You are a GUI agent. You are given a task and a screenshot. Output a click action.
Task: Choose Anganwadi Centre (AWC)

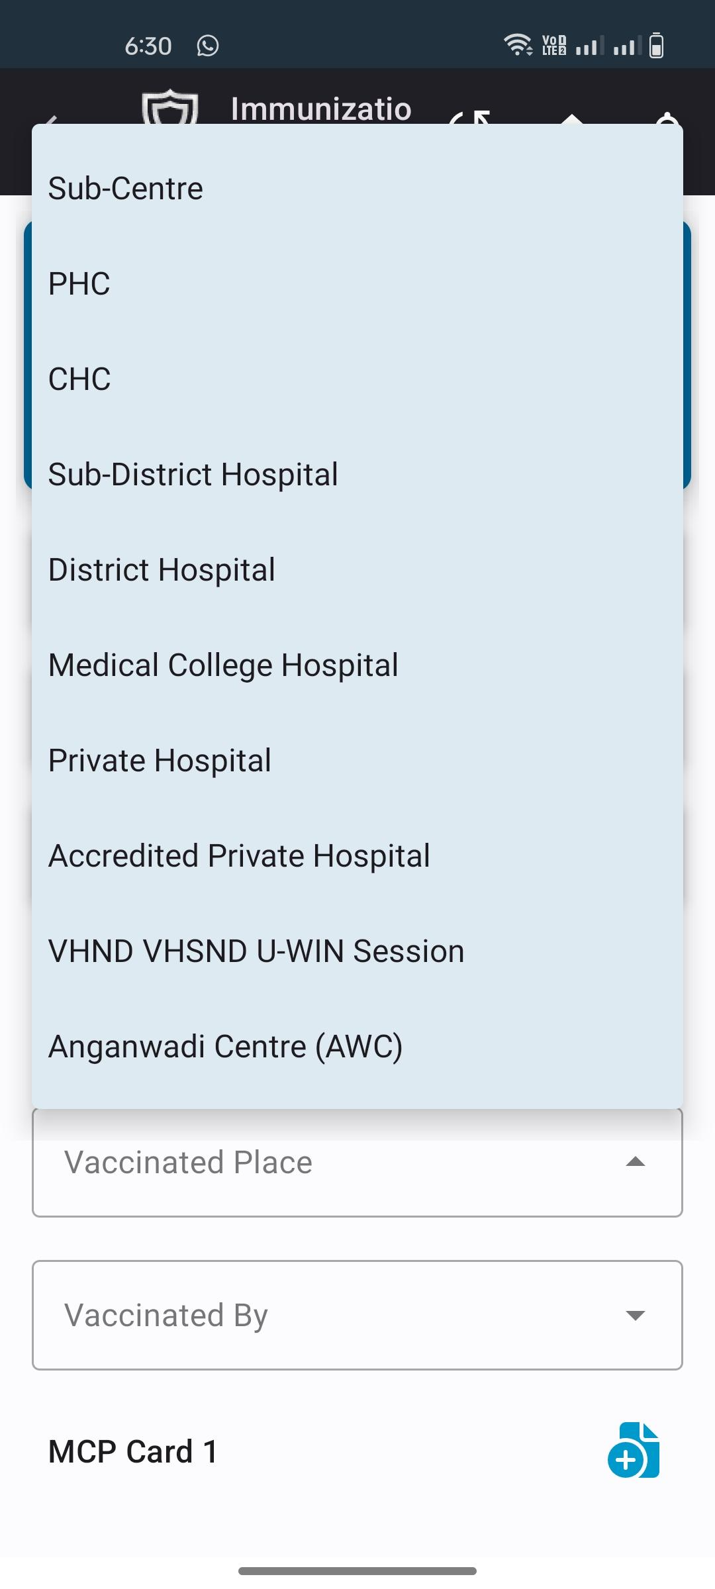tap(358, 1047)
